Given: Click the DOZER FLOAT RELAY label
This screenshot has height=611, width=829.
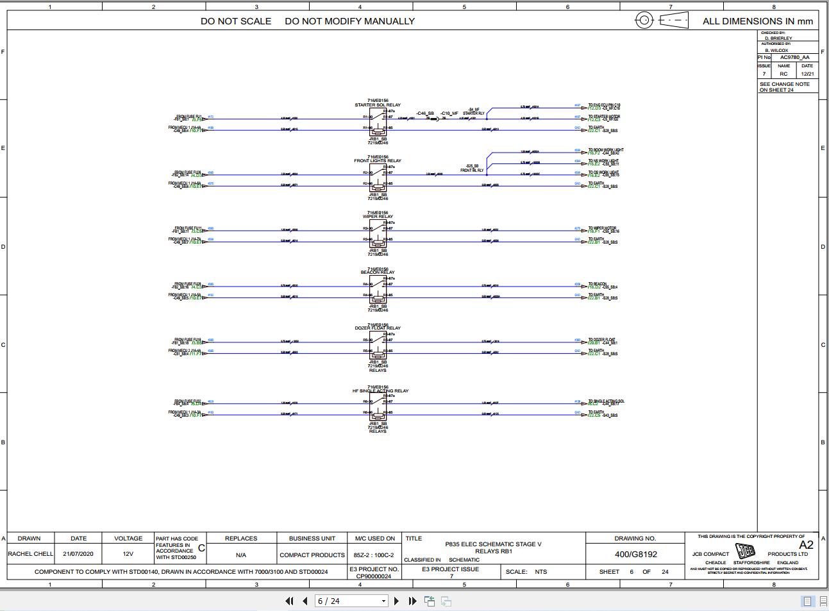Looking at the screenshot, I should [x=378, y=328].
